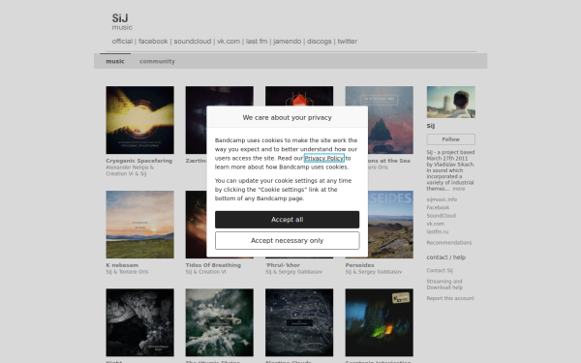
Task: Choose Accept necessary only
Action: tap(287, 240)
